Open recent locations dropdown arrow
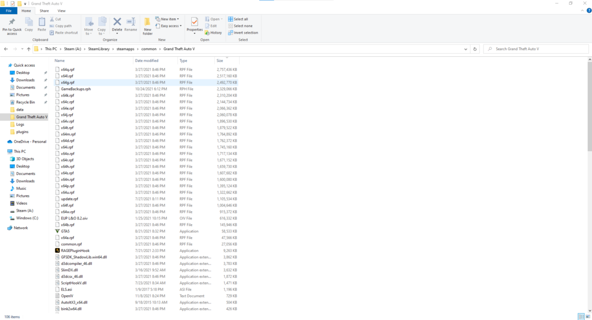Viewport: 592px width, 320px height. point(22,49)
